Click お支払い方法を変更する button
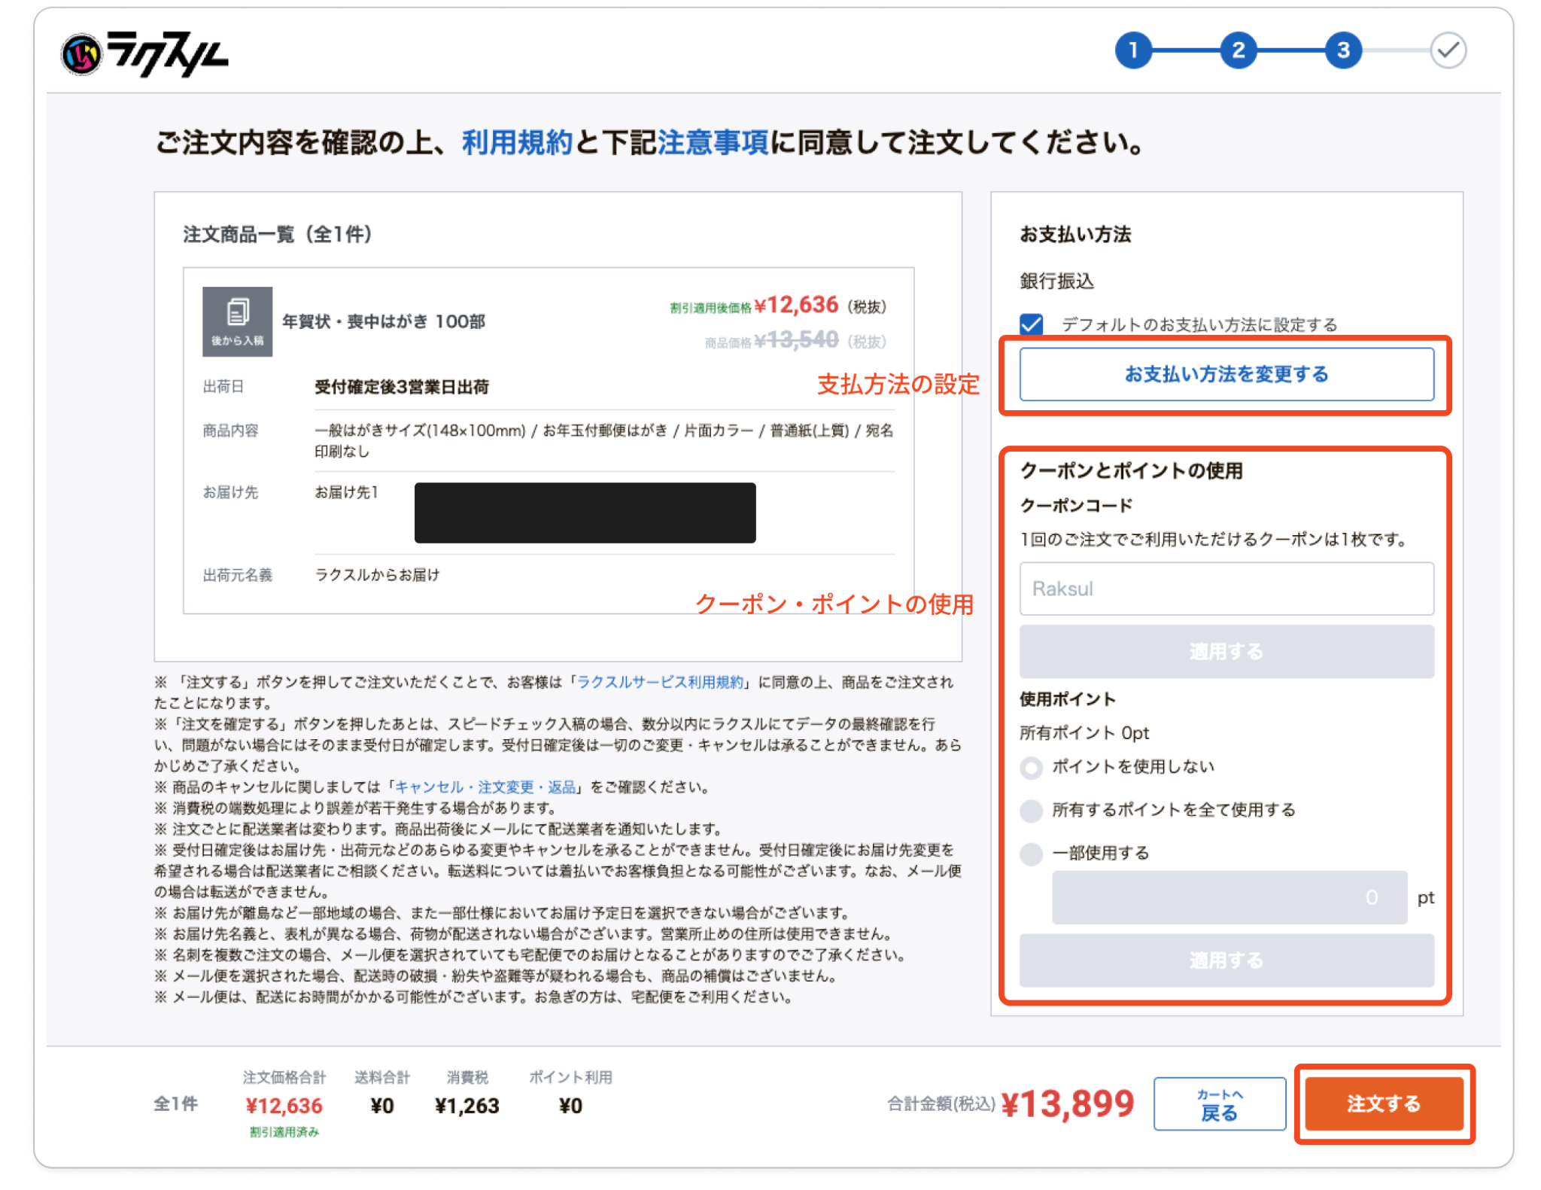Screen dimensions: 1541x1190 (x=1226, y=374)
